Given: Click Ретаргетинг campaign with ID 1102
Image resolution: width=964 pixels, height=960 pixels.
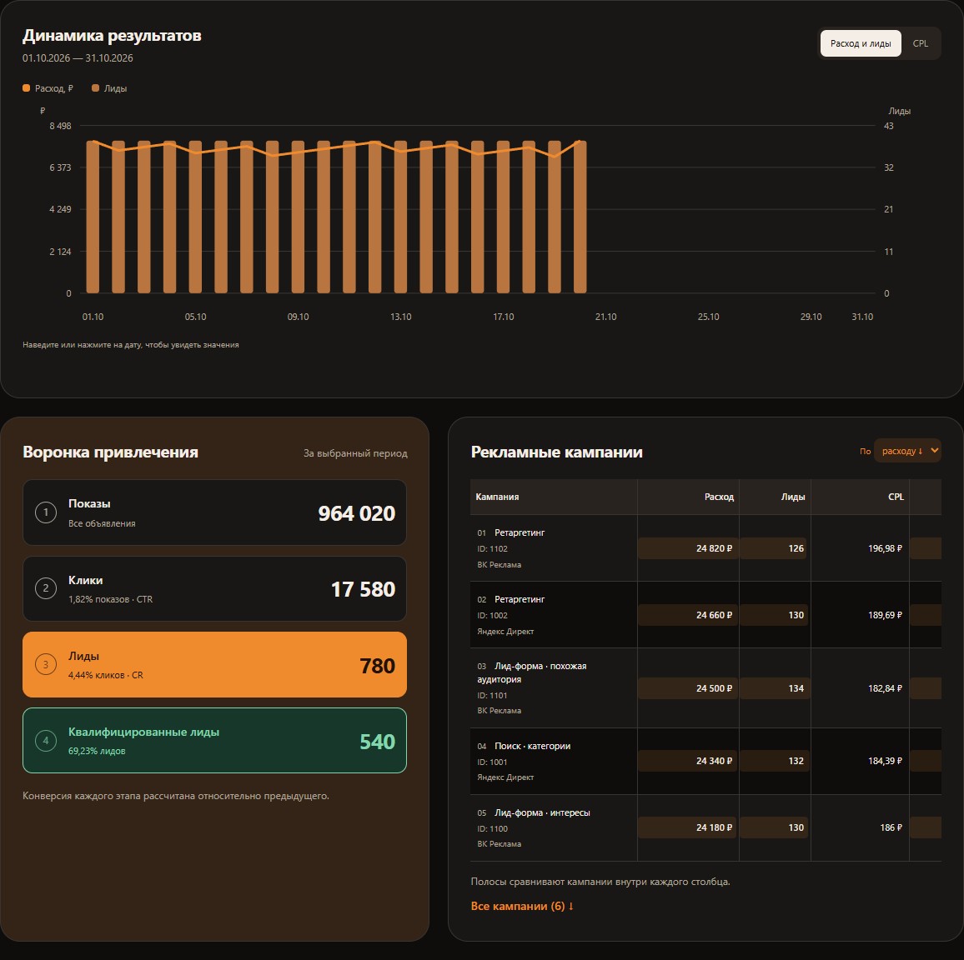Looking at the screenshot, I should 520,532.
